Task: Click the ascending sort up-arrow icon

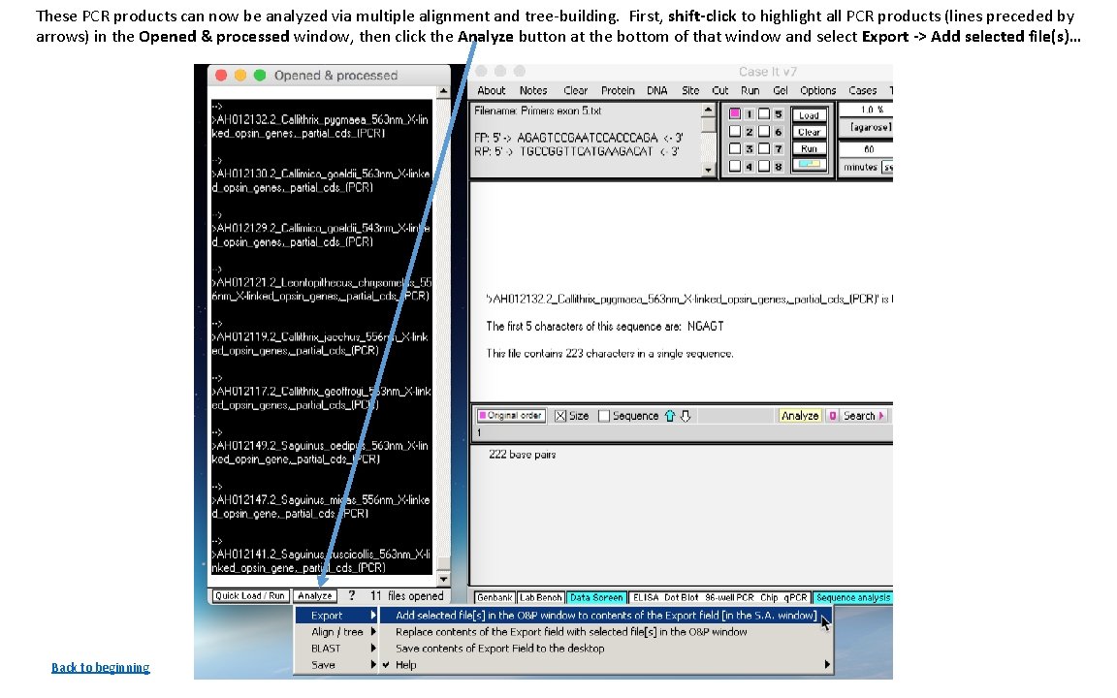Action: click(670, 415)
